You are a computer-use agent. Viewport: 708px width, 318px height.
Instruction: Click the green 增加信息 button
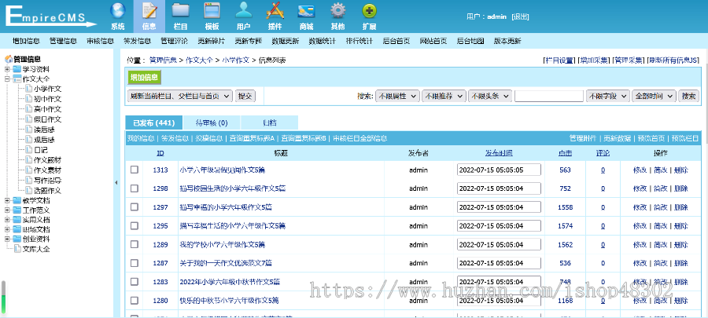coord(144,77)
